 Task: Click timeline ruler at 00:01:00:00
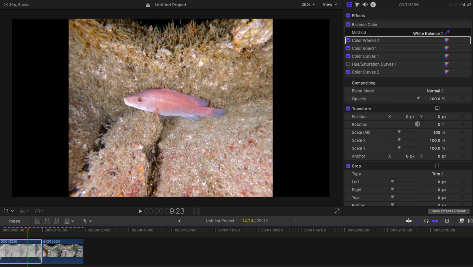[x=186, y=230]
